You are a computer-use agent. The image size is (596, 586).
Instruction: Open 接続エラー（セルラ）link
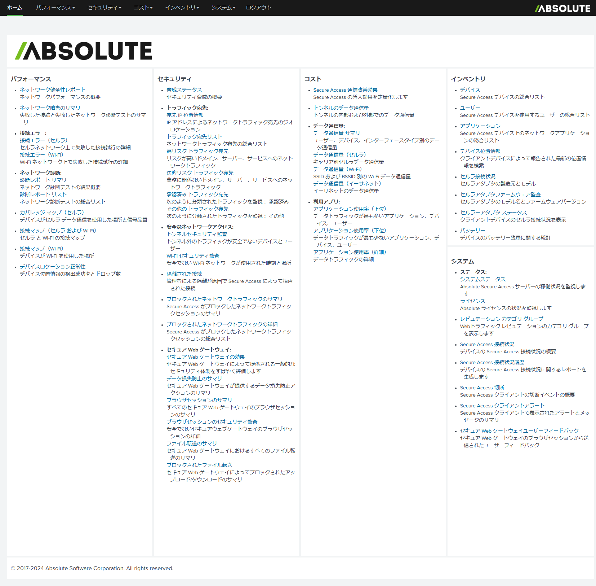click(44, 140)
